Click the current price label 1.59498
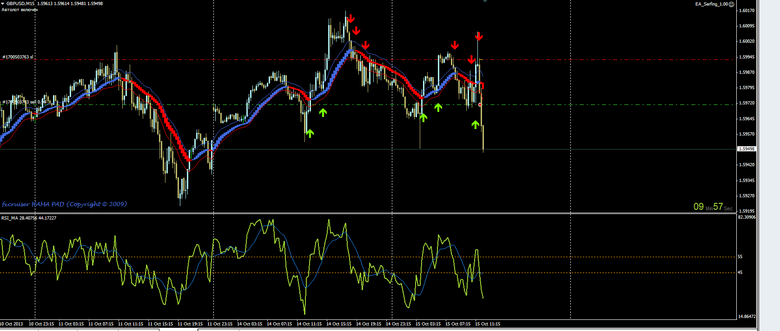Image resolution: width=780 pixels, height=331 pixels. pos(747,149)
